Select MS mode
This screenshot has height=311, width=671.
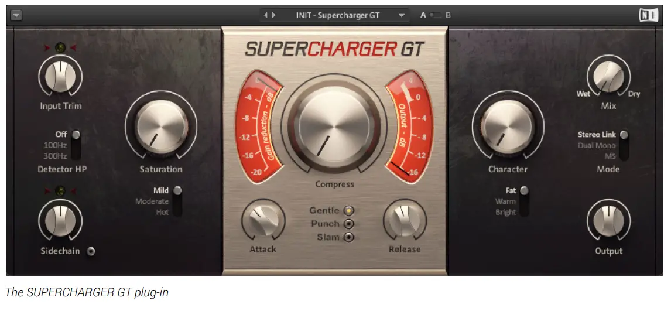(x=610, y=156)
